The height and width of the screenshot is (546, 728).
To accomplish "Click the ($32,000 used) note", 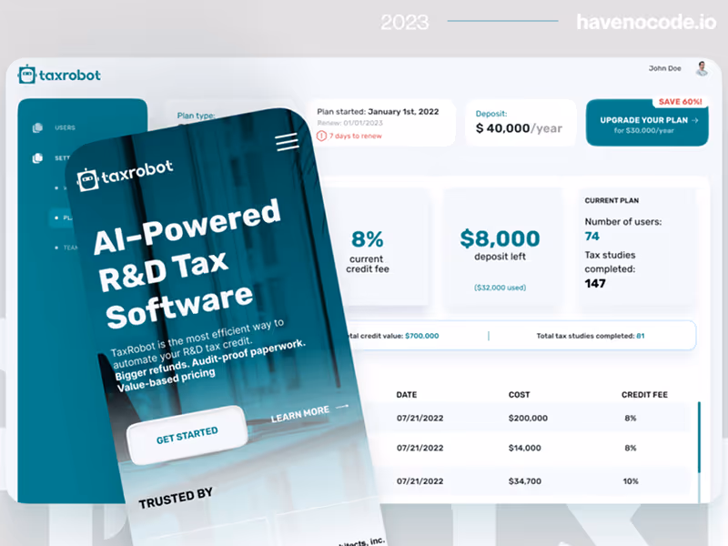I will click(500, 288).
